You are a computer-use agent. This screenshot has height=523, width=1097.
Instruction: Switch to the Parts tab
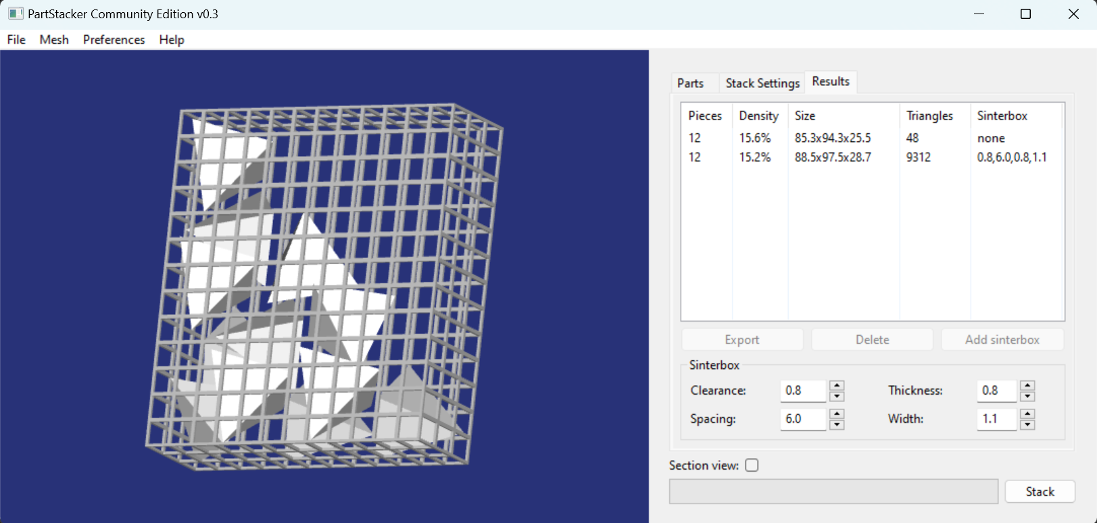tap(690, 83)
